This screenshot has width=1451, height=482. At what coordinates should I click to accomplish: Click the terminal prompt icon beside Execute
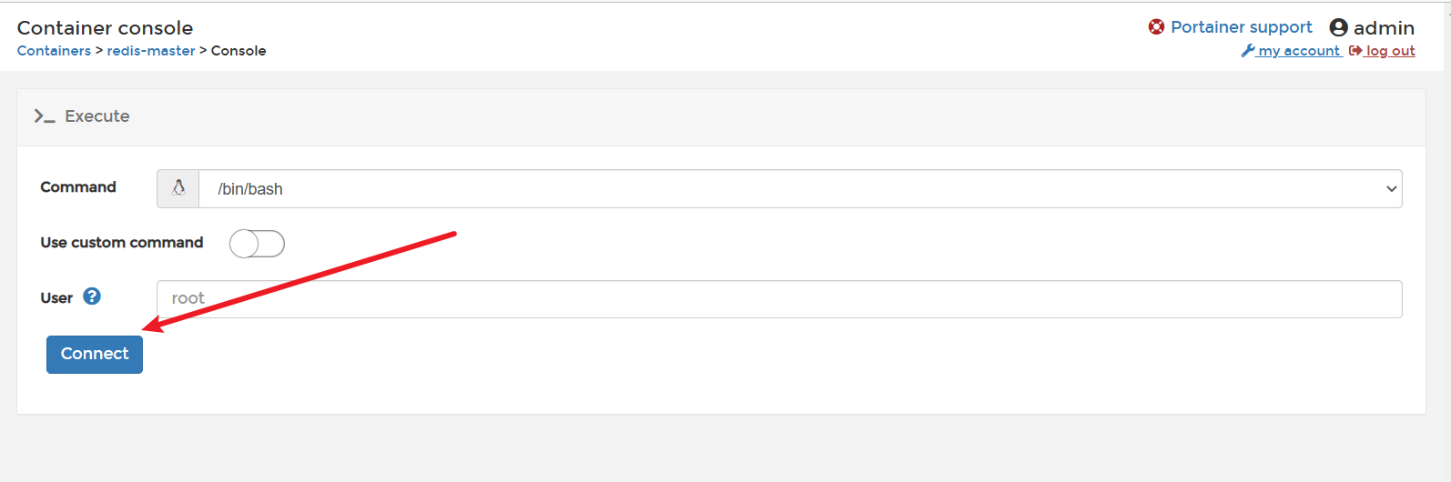pyautogui.click(x=44, y=116)
